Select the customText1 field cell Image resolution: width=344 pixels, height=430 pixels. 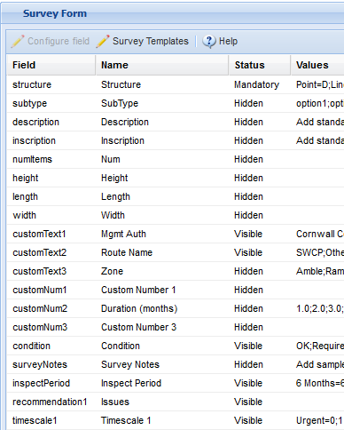tap(51, 234)
